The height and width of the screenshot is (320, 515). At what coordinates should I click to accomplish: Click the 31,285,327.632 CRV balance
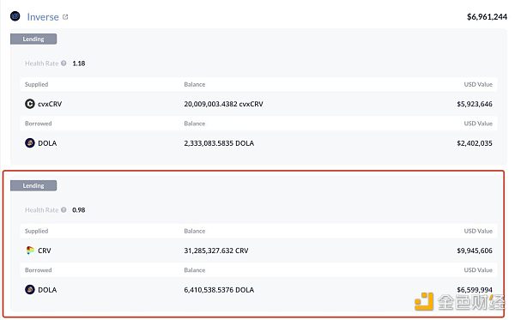(x=216, y=251)
